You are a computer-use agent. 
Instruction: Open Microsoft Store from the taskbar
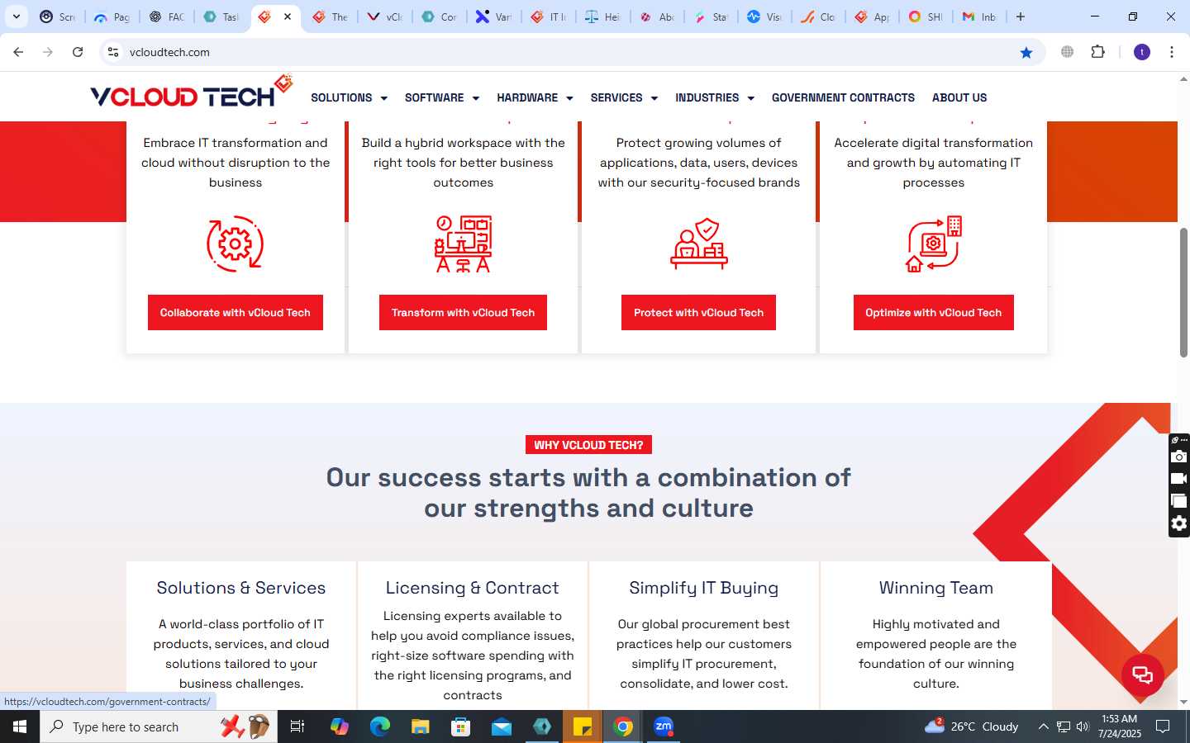tap(461, 726)
